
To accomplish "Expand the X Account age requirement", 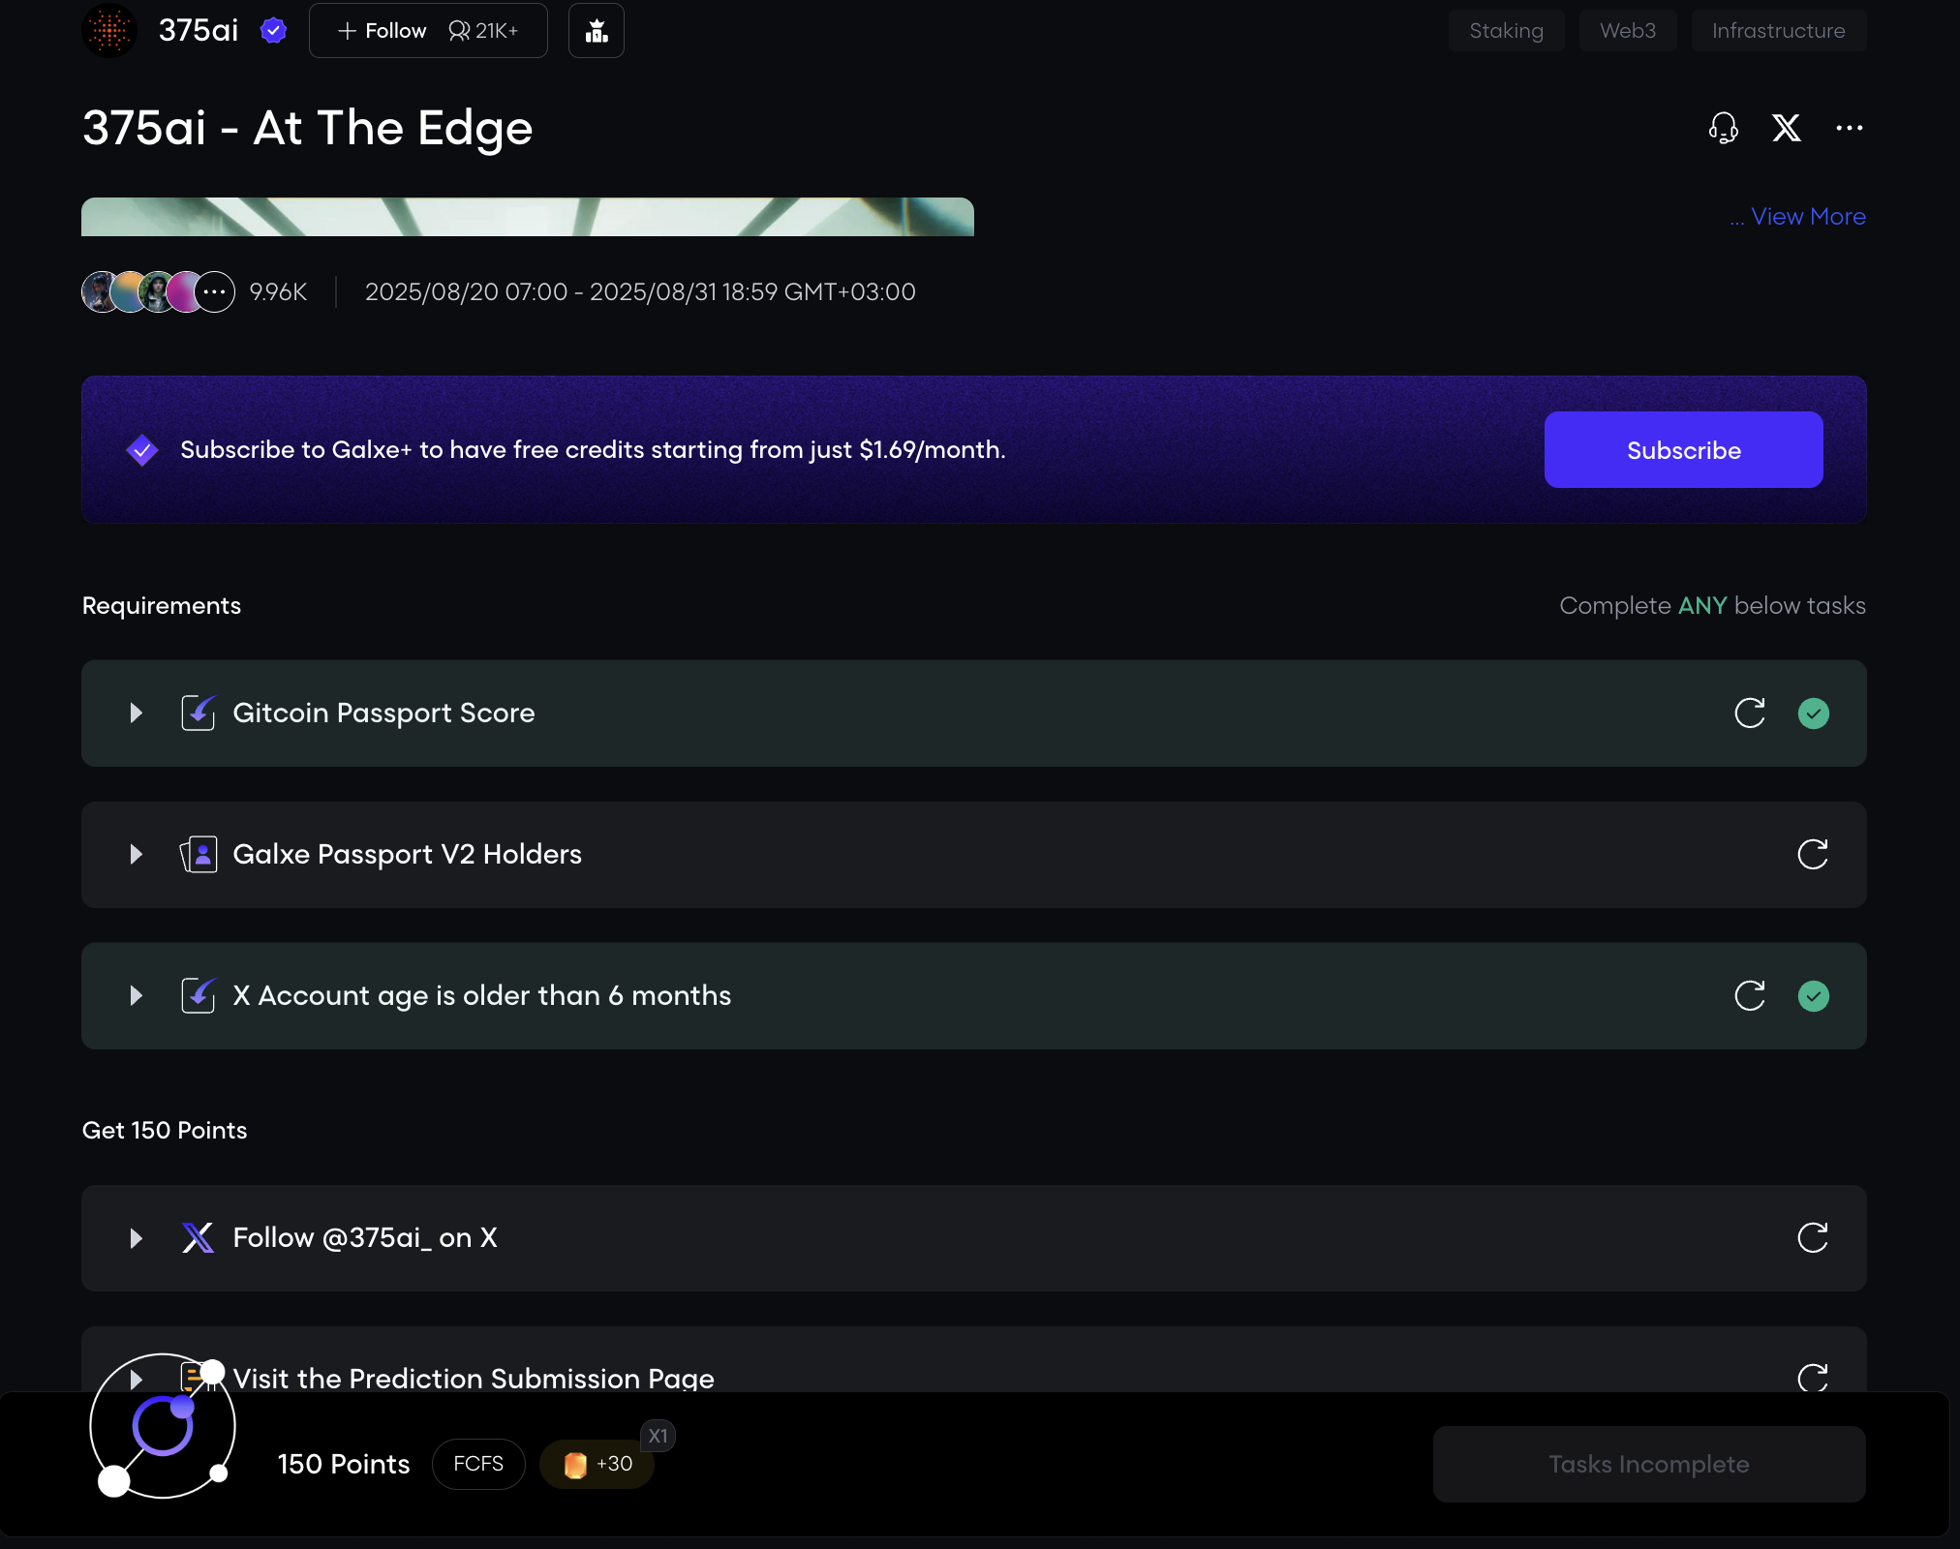I will click(136, 996).
